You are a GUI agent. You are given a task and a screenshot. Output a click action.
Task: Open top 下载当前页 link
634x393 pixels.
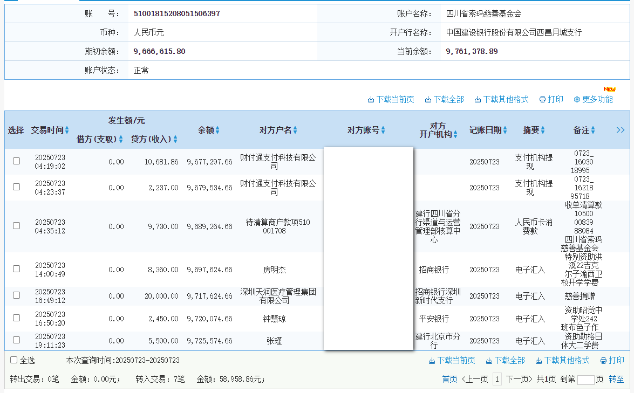395,100
